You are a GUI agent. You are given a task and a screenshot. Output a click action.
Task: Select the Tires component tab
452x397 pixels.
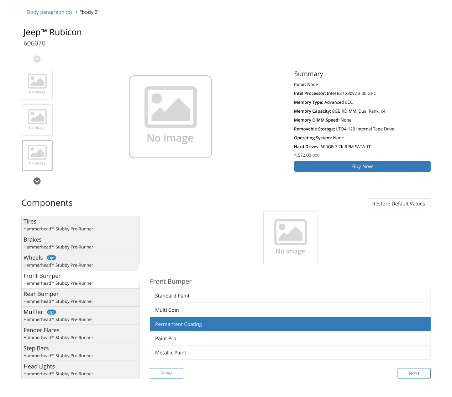[80, 225]
